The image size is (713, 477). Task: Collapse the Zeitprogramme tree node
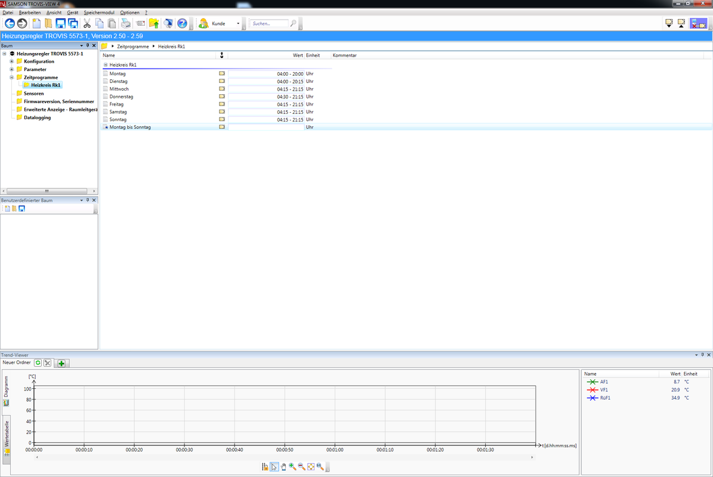[x=12, y=78]
